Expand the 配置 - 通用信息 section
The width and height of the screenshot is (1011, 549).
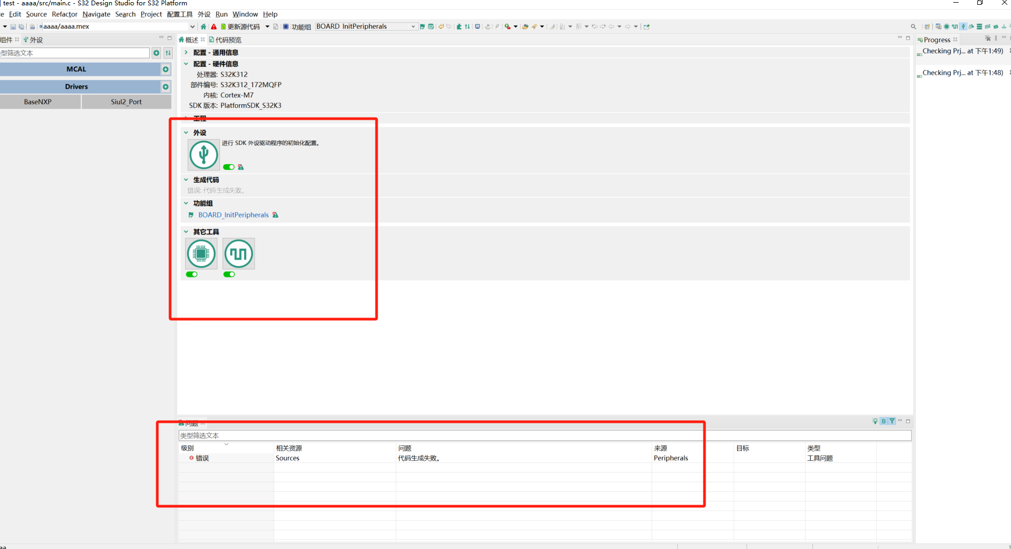tap(186, 52)
